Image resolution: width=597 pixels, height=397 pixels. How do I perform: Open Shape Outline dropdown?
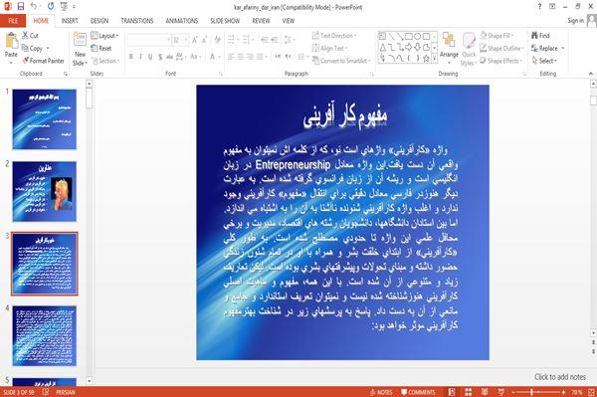coord(501,48)
